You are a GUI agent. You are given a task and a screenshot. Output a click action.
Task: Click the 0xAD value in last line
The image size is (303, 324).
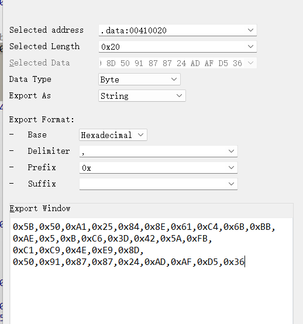pos(155,262)
